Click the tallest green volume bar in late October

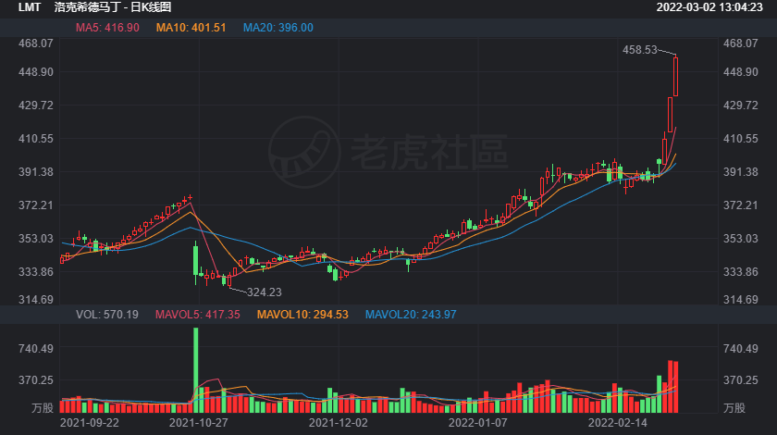[196, 370]
